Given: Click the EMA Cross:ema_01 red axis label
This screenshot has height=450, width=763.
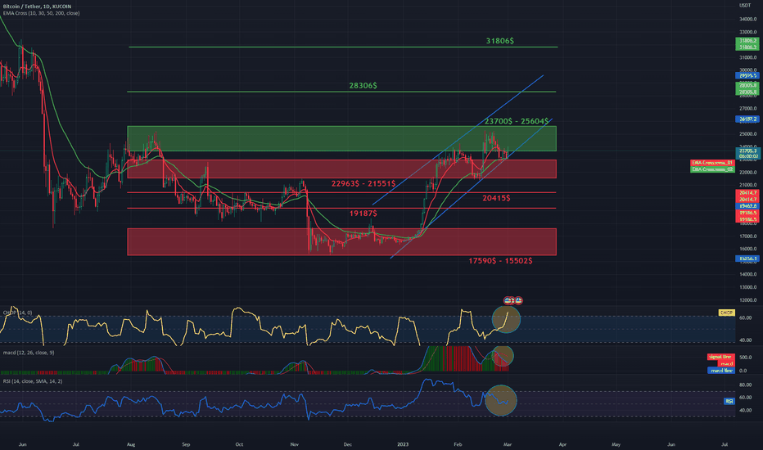Looking at the screenshot, I should pos(712,163).
